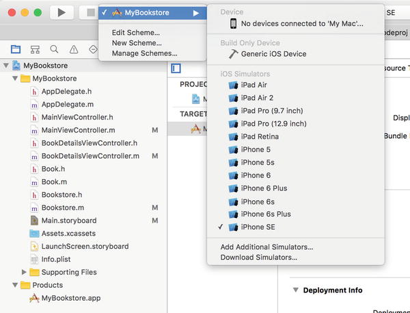Viewport: 410px width, 313px height.
Task: Choose Manage Schemes… from the menu
Action: tap(145, 53)
